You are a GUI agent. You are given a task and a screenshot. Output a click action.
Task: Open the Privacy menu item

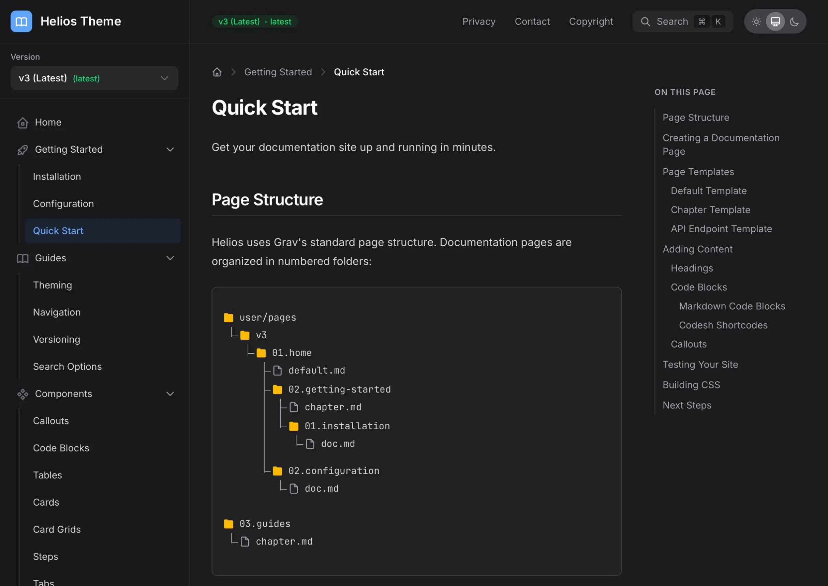tap(478, 22)
